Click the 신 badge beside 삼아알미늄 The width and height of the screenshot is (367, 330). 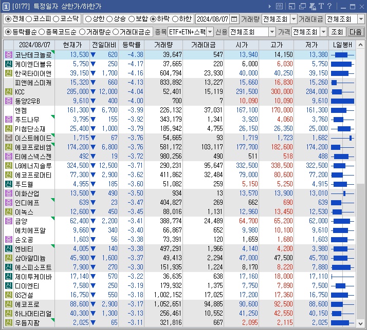[x=9, y=258]
